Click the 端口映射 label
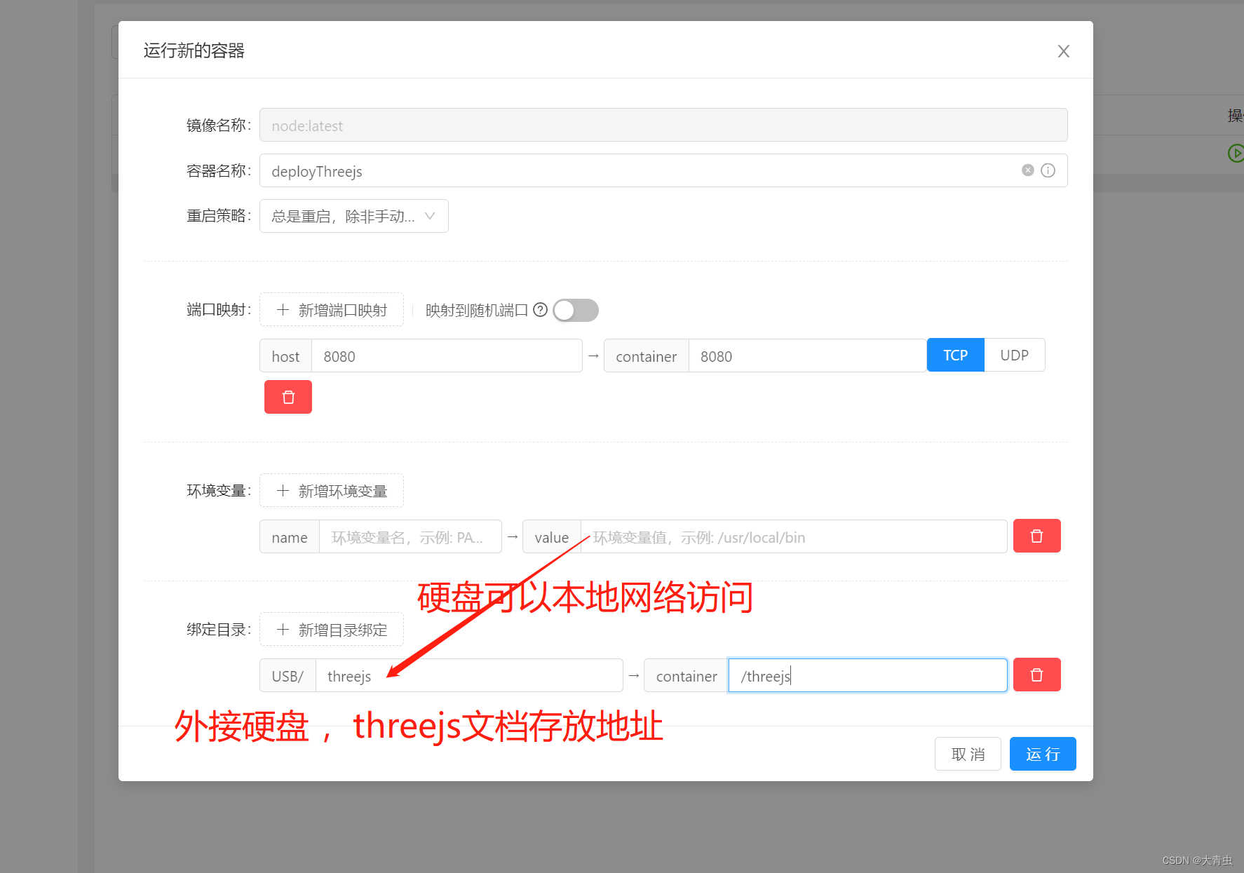The width and height of the screenshot is (1244, 873). pos(219,310)
